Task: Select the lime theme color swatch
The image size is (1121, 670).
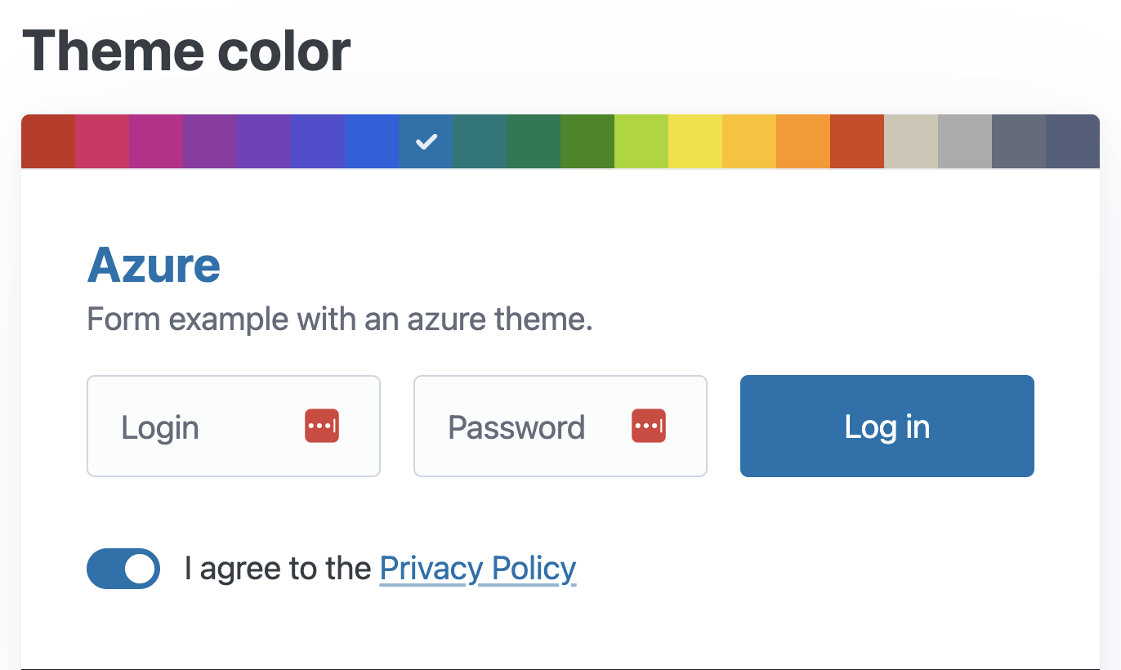Action: pyautogui.click(x=641, y=141)
